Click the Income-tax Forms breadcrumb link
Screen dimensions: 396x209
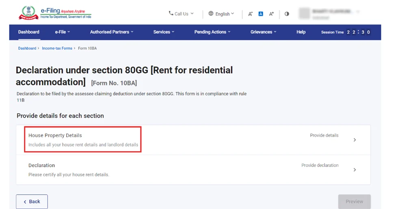[57, 48]
